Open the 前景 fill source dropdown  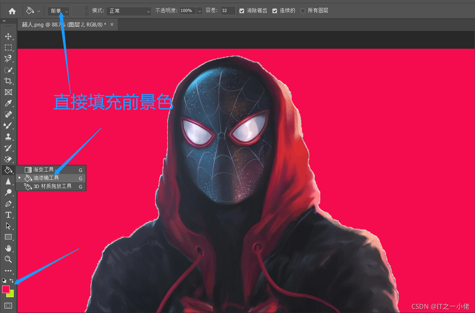59,11
